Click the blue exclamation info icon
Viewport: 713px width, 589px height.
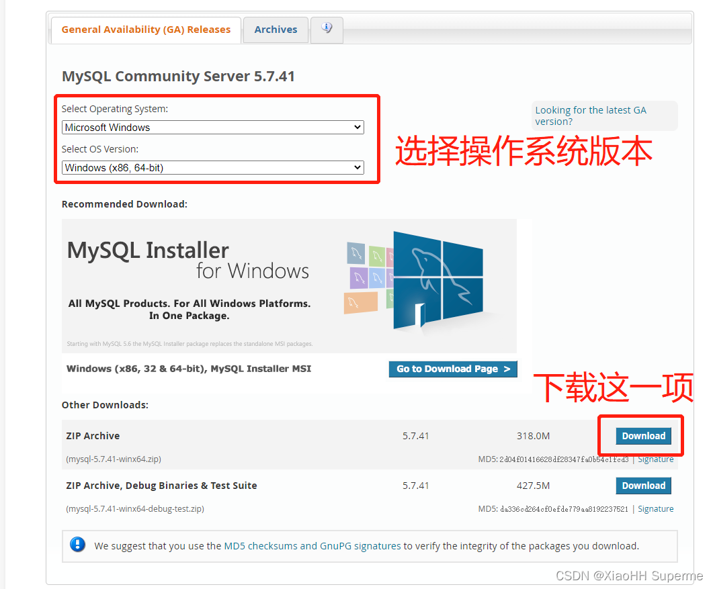click(78, 545)
